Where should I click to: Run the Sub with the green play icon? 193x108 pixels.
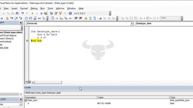(32, 13)
